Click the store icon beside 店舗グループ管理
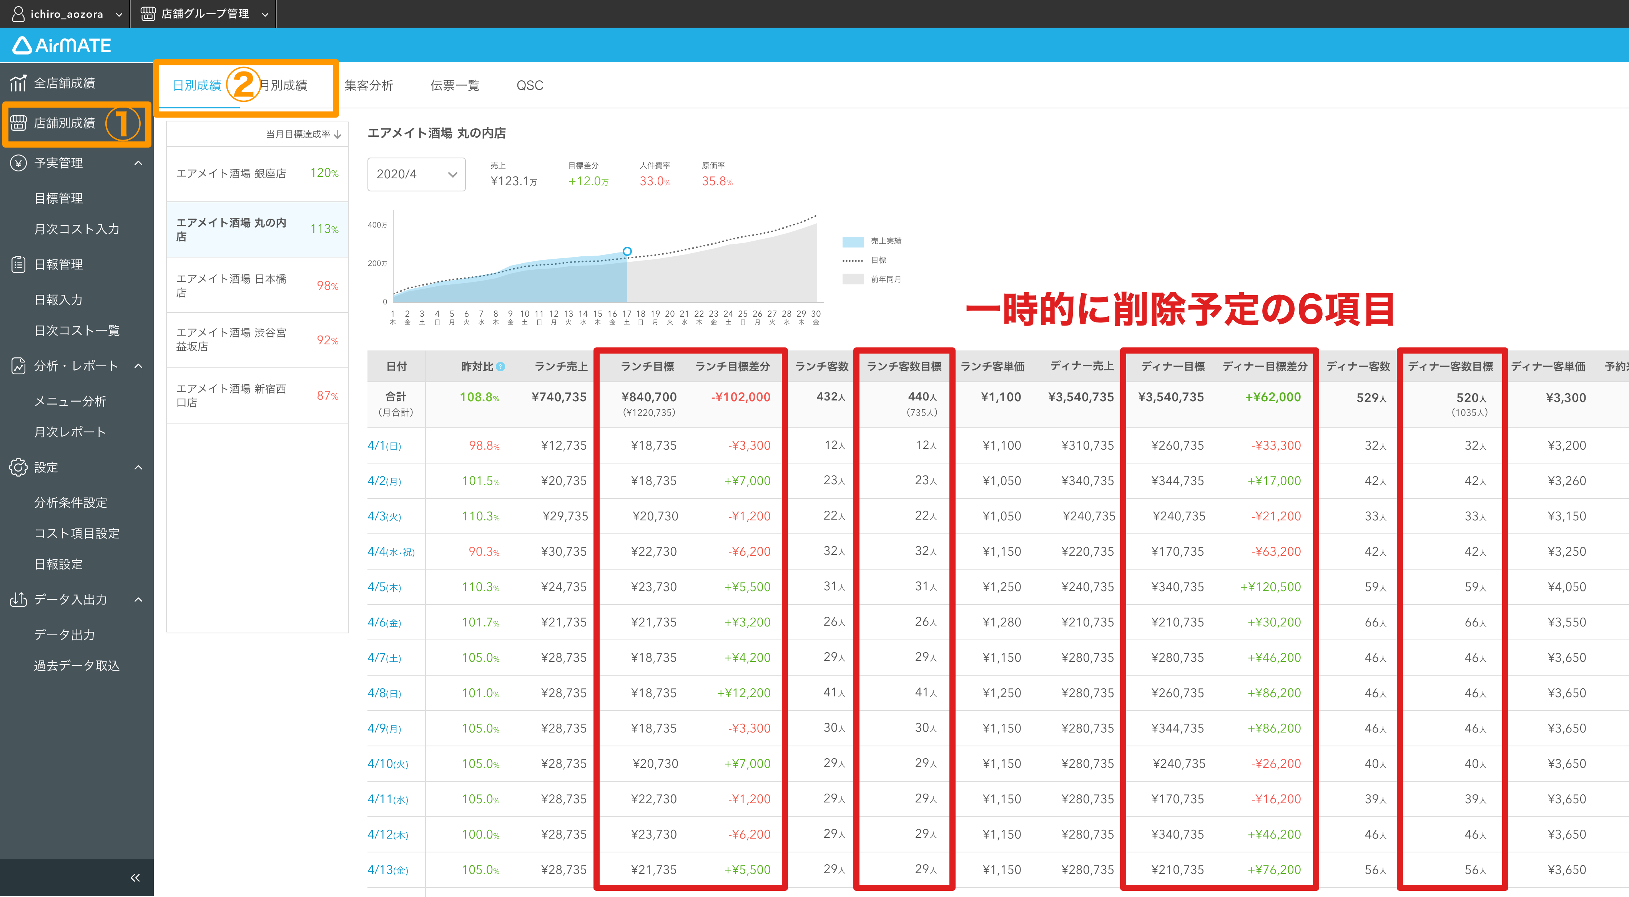Screen dimensions: 1629x897 point(148,13)
